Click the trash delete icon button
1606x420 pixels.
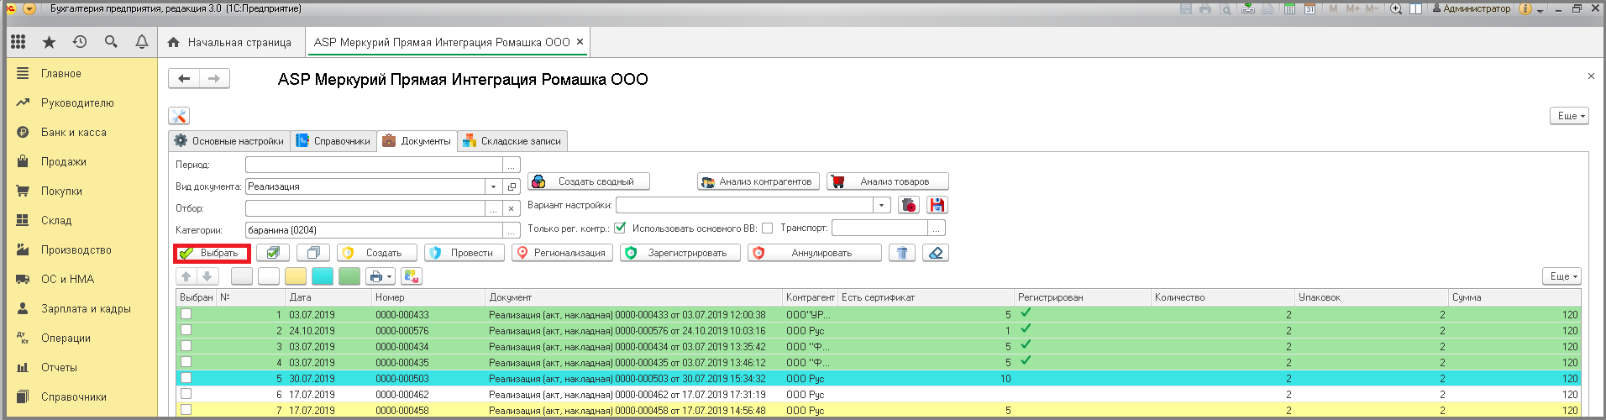pos(902,253)
